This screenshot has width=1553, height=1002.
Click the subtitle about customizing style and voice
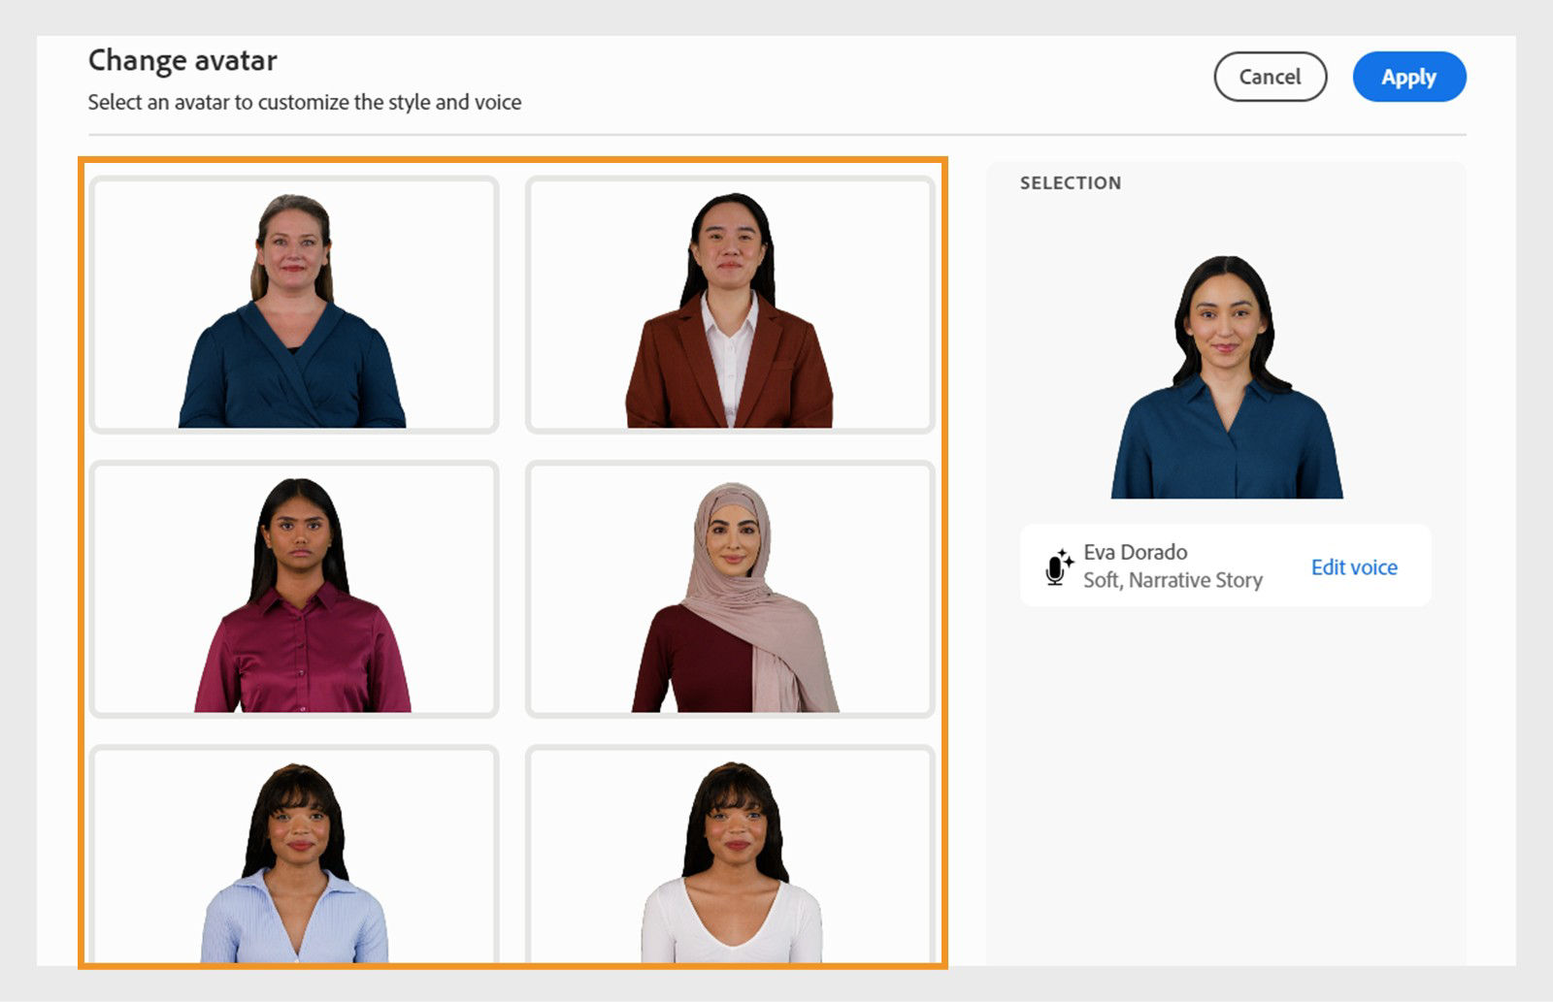305,102
